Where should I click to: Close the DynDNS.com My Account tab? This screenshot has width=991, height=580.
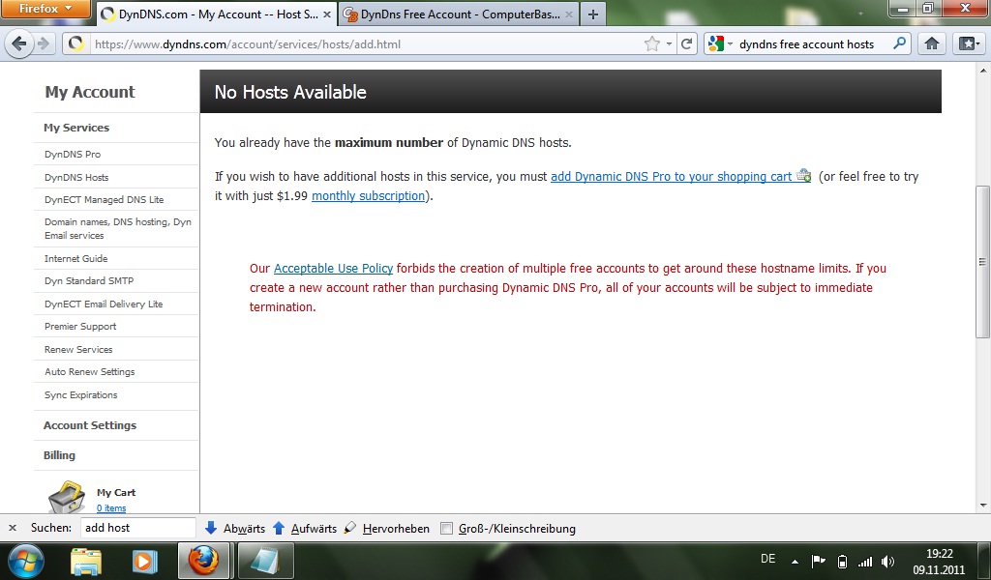pyautogui.click(x=327, y=14)
